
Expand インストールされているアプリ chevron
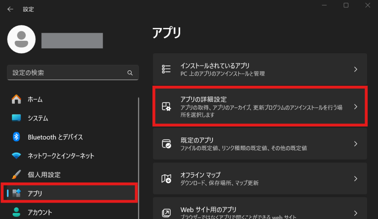coord(355,69)
